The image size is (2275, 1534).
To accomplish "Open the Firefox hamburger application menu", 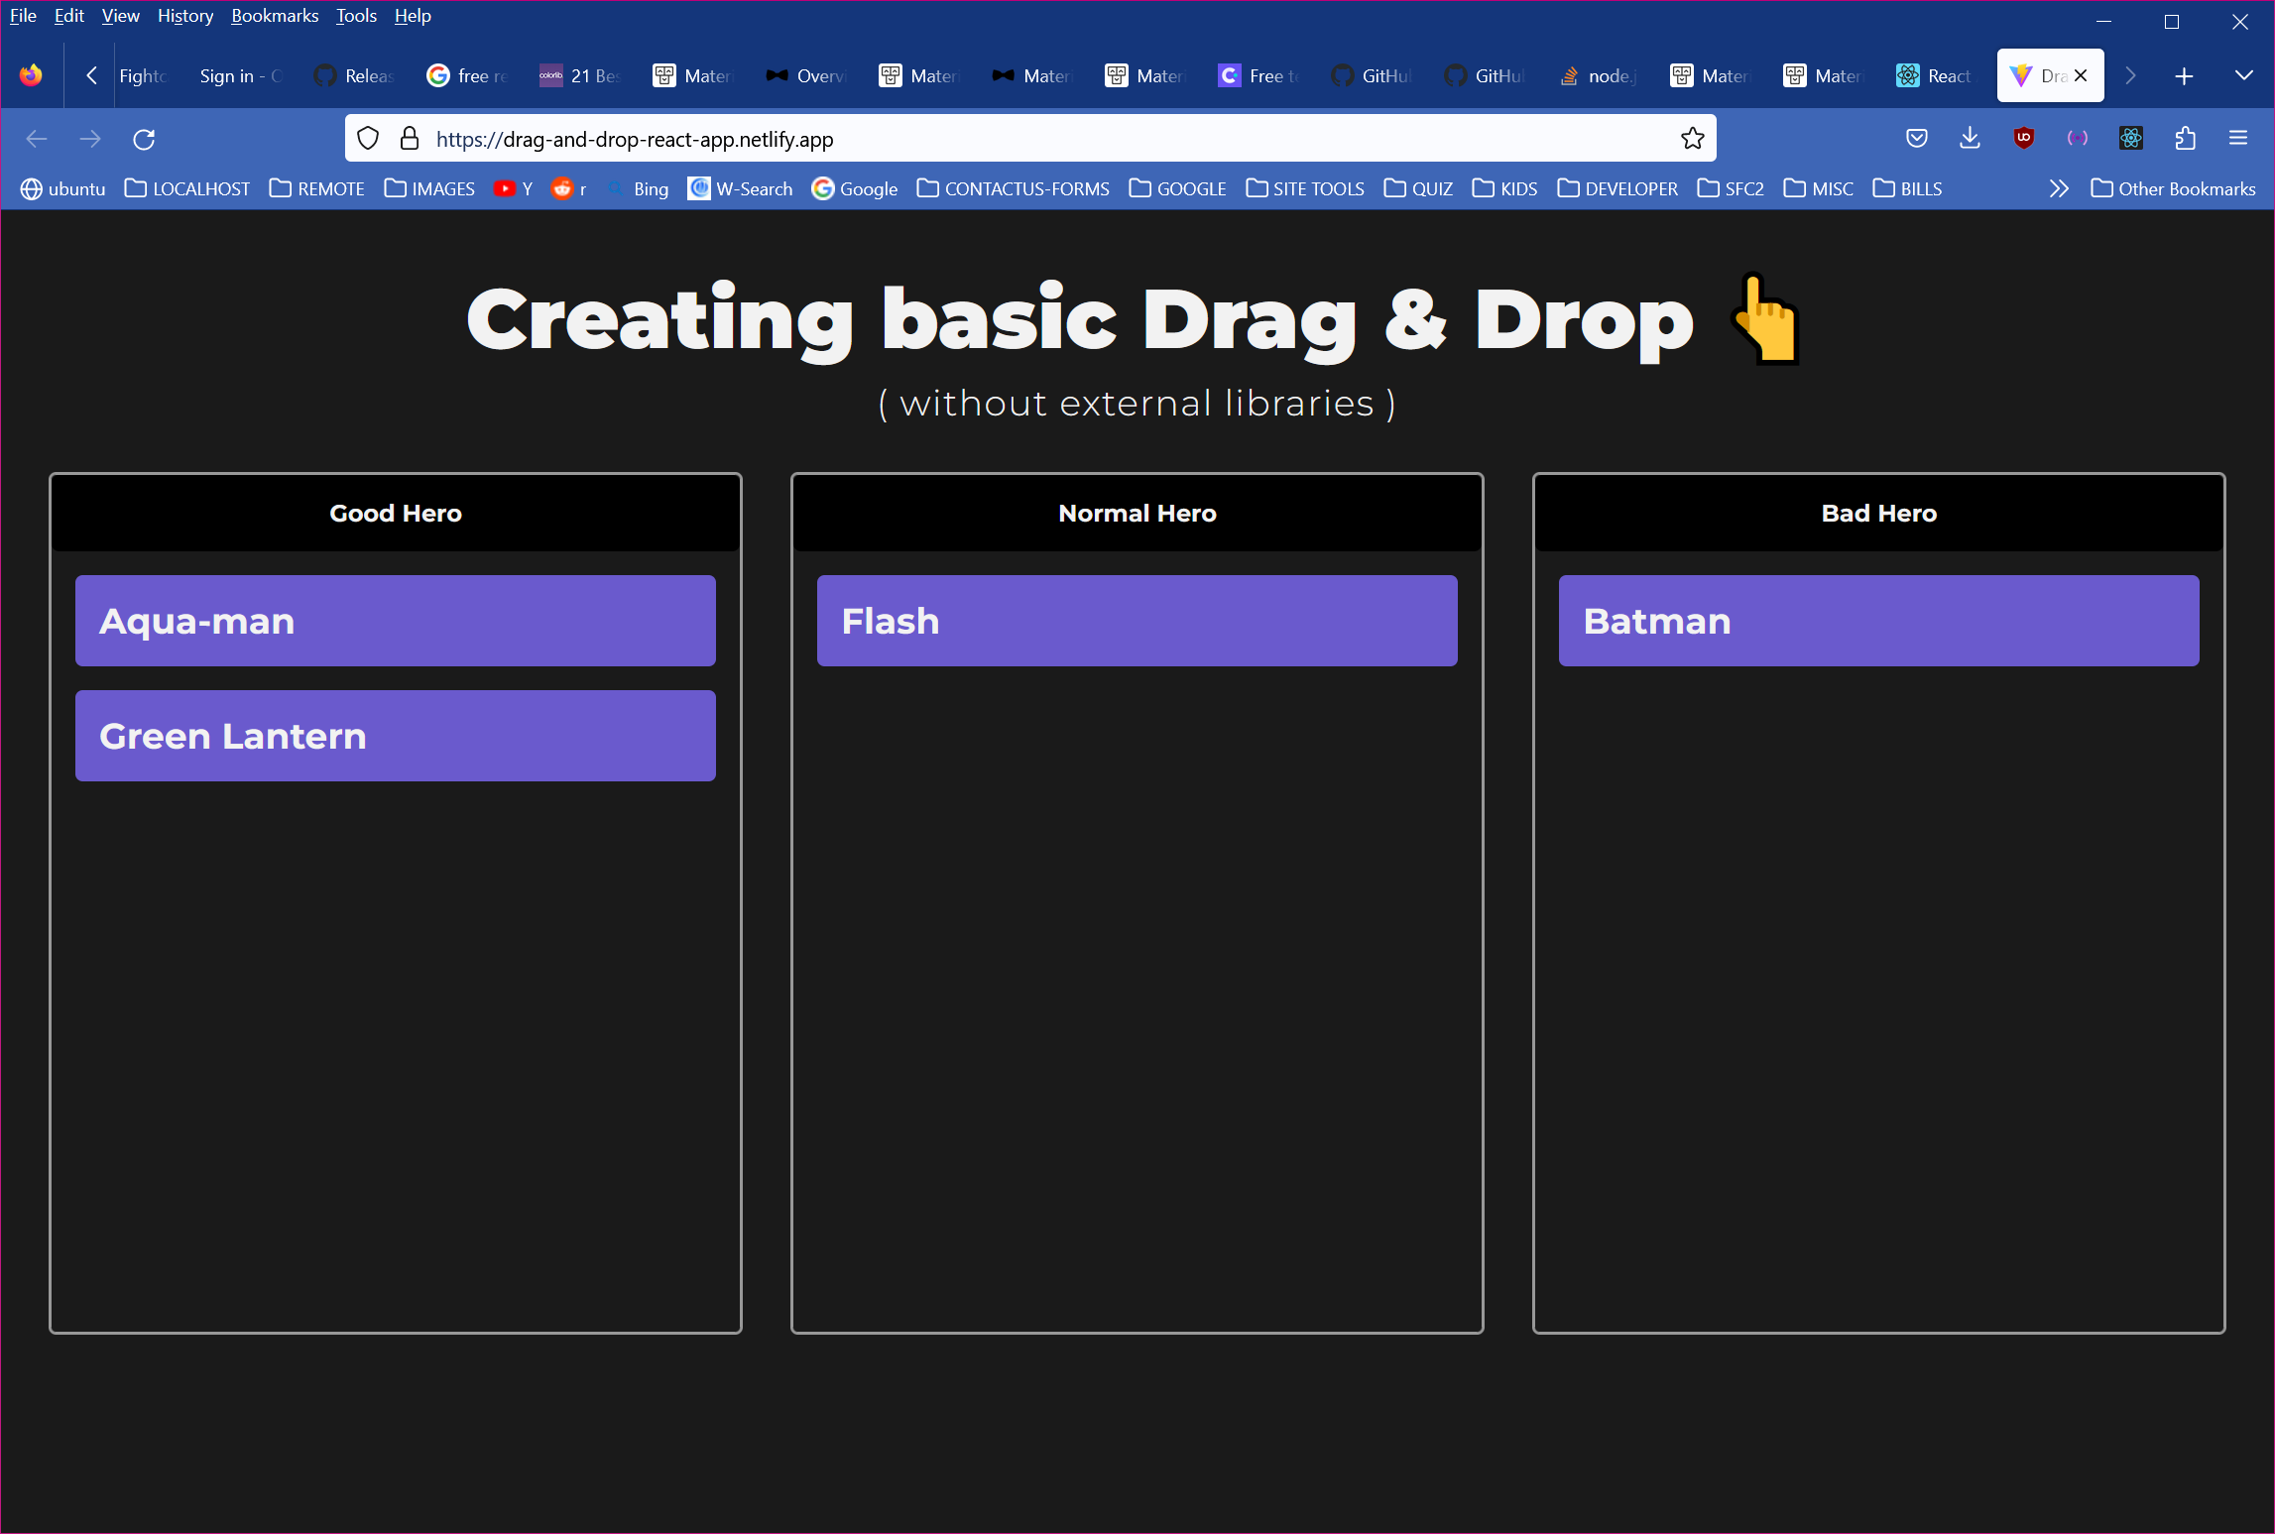I will point(2238,139).
